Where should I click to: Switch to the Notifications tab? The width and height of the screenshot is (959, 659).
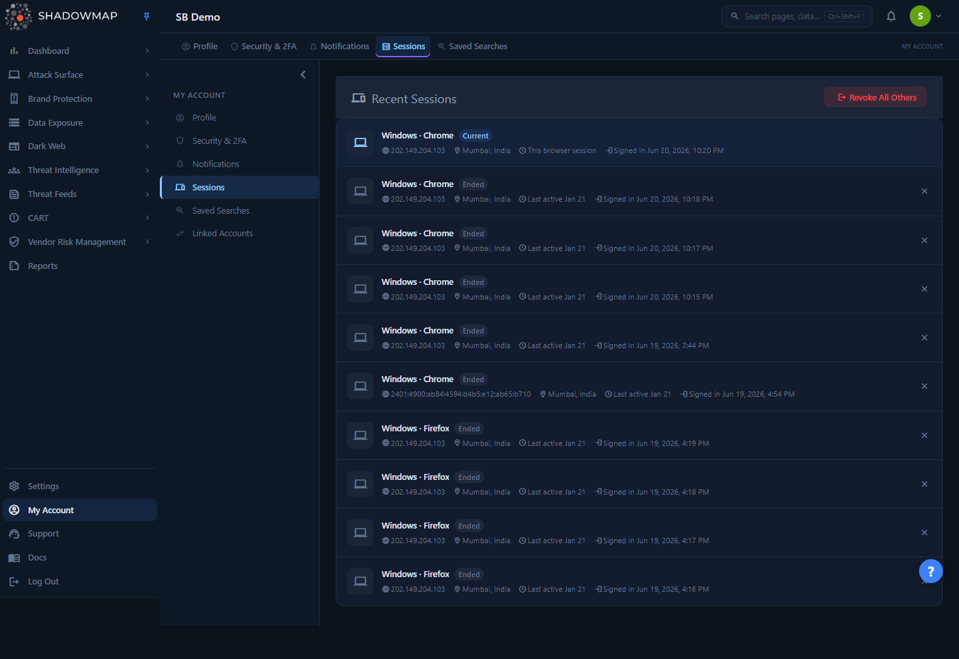click(x=340, y=47)
